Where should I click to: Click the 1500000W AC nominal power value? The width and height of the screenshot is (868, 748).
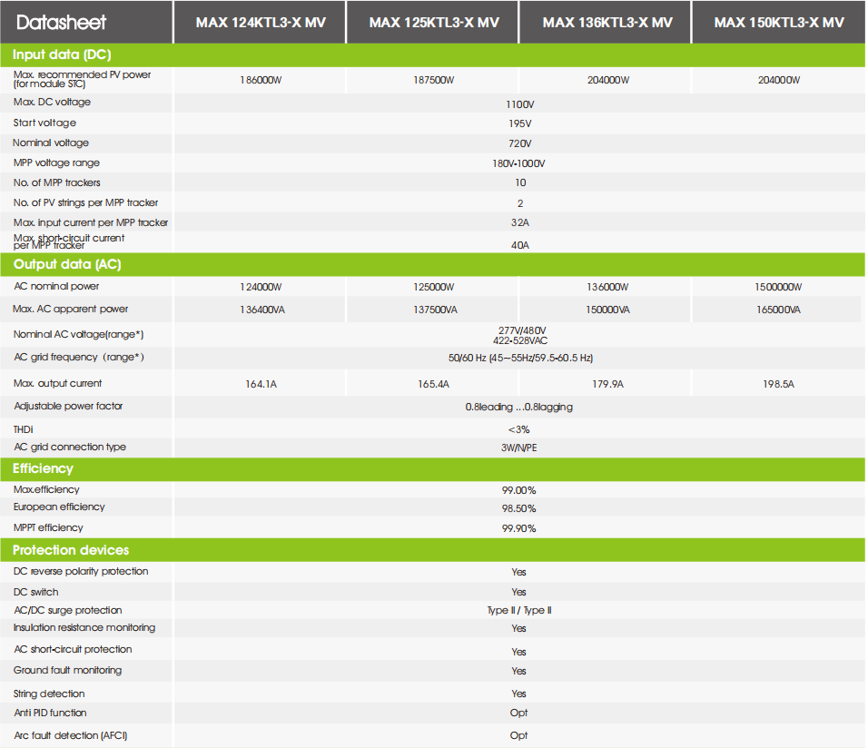778,288
